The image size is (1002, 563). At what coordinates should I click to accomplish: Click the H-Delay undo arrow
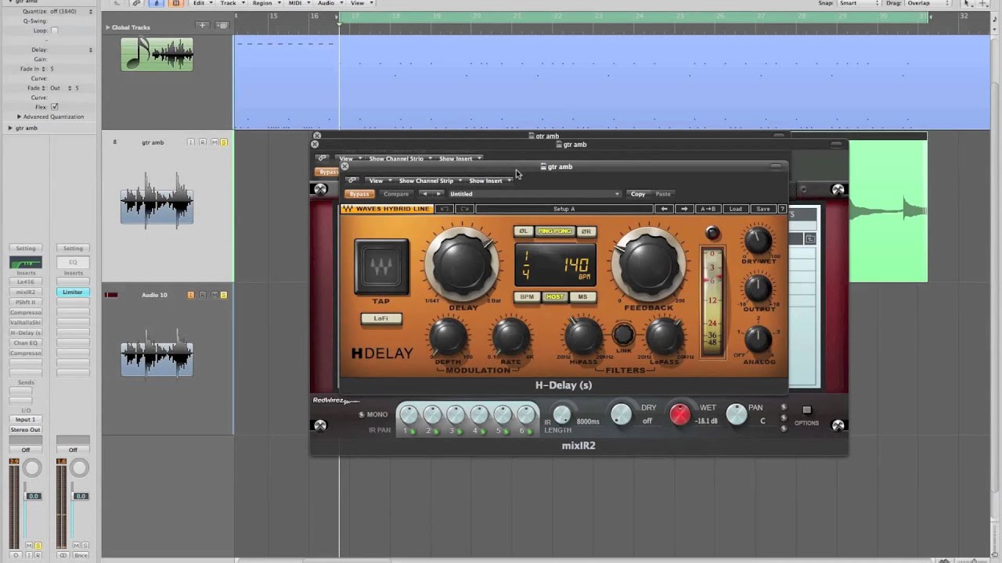coord(444,209)
